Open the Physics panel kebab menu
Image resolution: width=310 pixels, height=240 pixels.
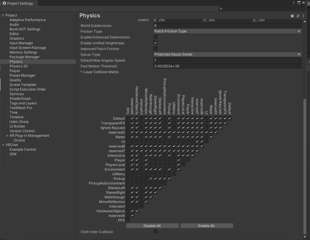pyautogui.click(x=303, y=16)
